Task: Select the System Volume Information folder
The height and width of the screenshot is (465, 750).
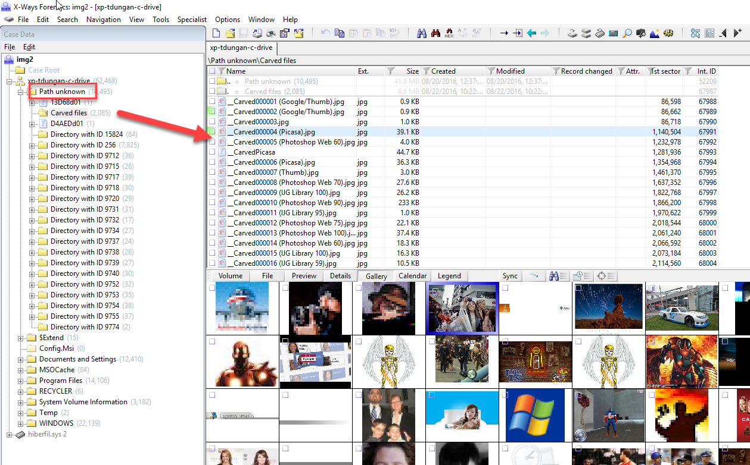Action: 83,402
